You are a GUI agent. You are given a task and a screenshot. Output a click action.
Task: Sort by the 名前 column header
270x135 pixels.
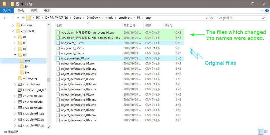[x=59, y=26]
